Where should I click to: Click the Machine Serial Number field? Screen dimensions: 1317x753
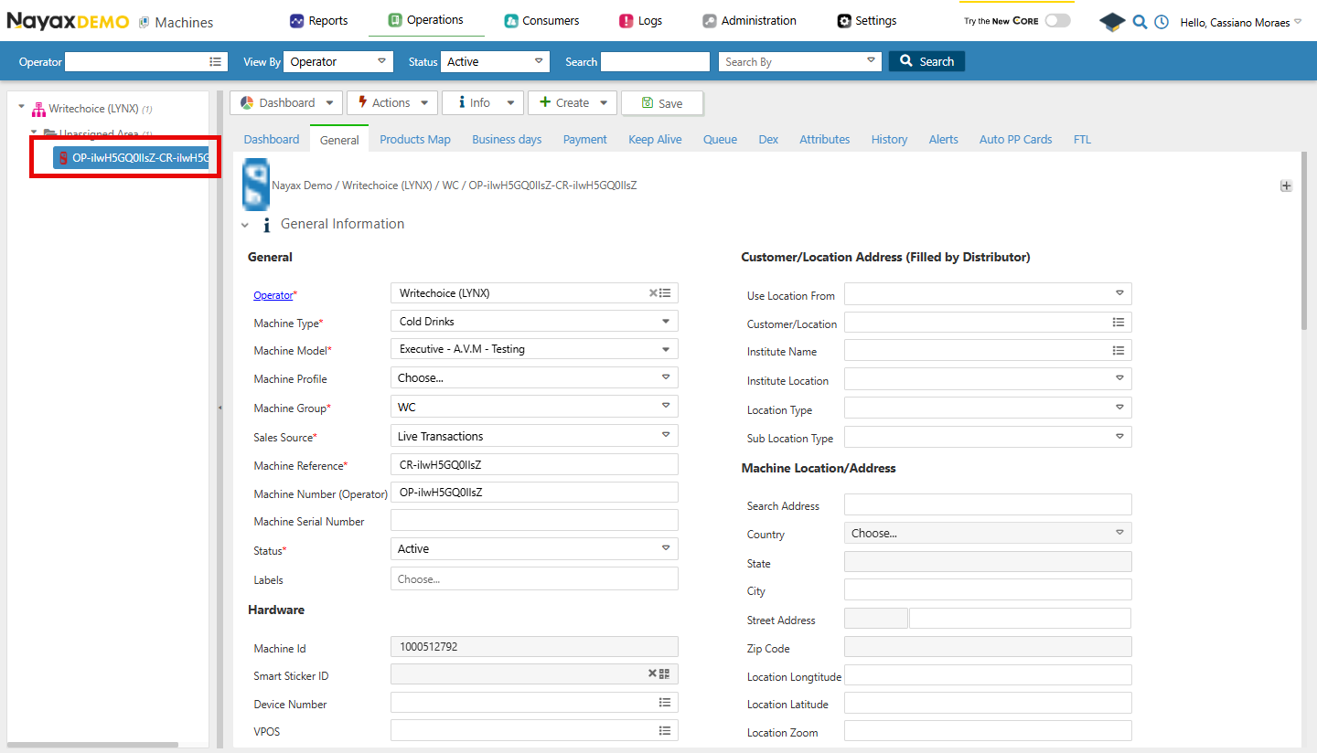coord(534,521)
